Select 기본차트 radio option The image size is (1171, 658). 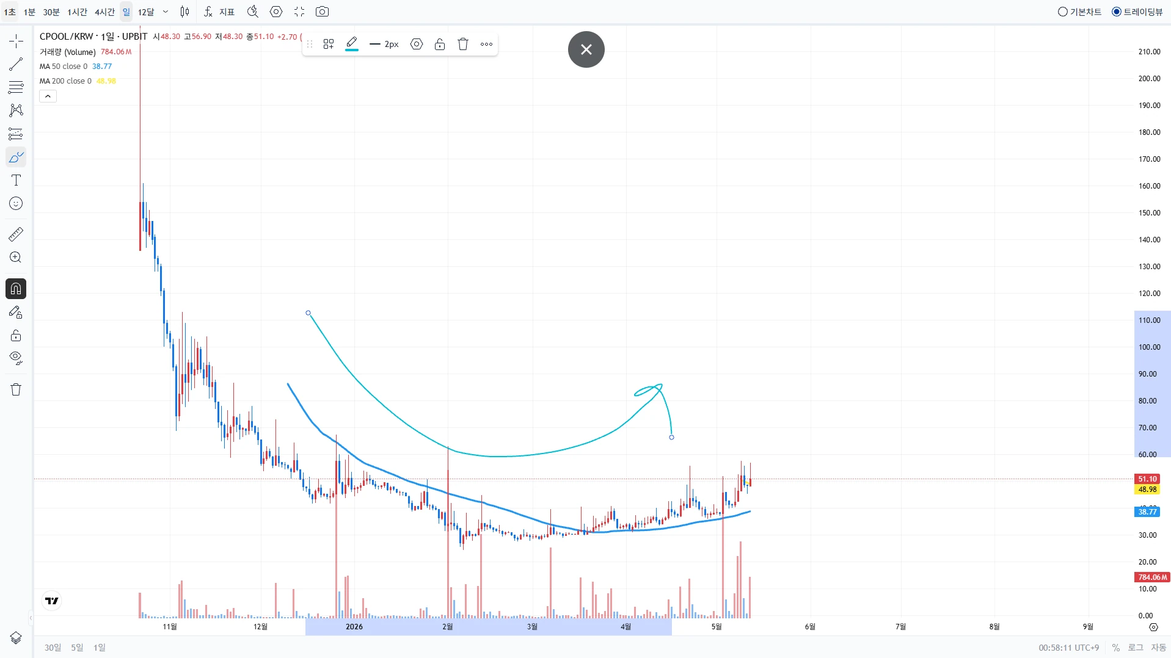coord(1079,12)
